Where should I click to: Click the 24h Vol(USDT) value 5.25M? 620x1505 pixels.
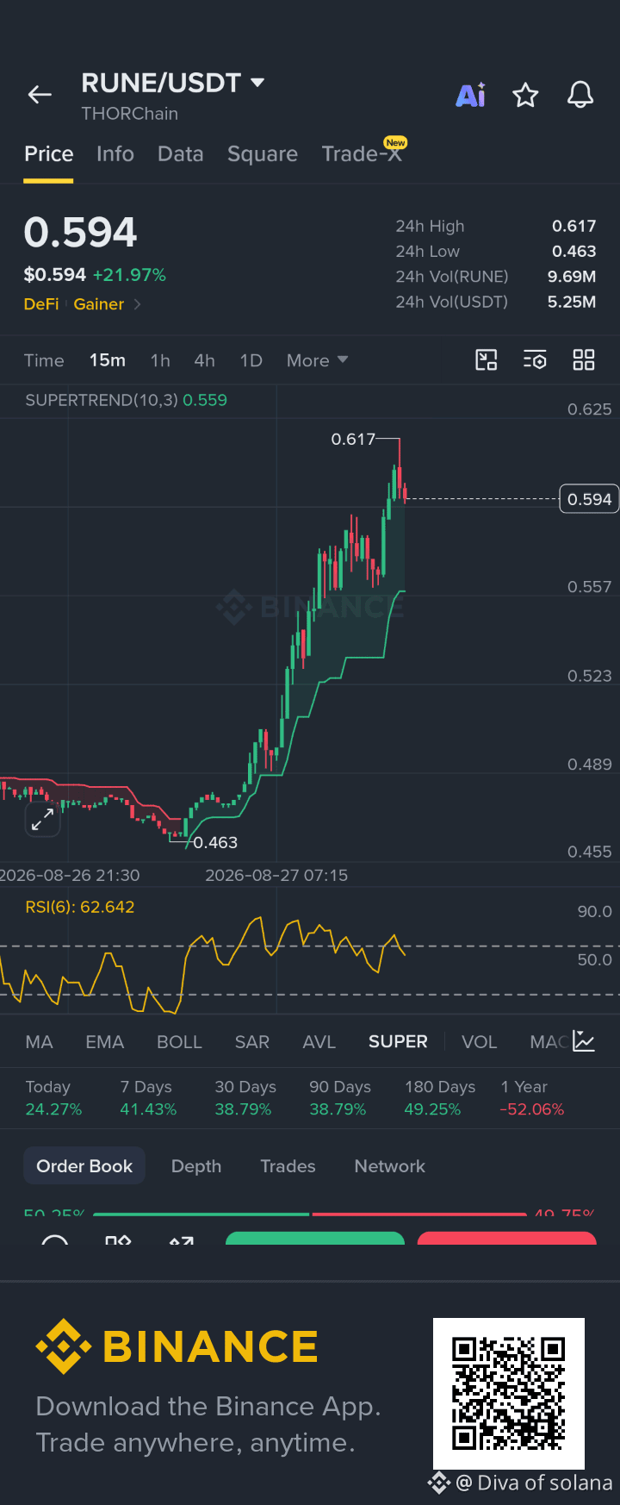click(x=572, y=302)
